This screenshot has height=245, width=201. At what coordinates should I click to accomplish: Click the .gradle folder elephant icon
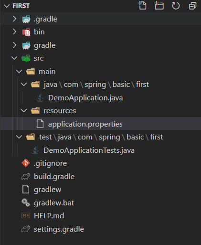tap(26, 19)
